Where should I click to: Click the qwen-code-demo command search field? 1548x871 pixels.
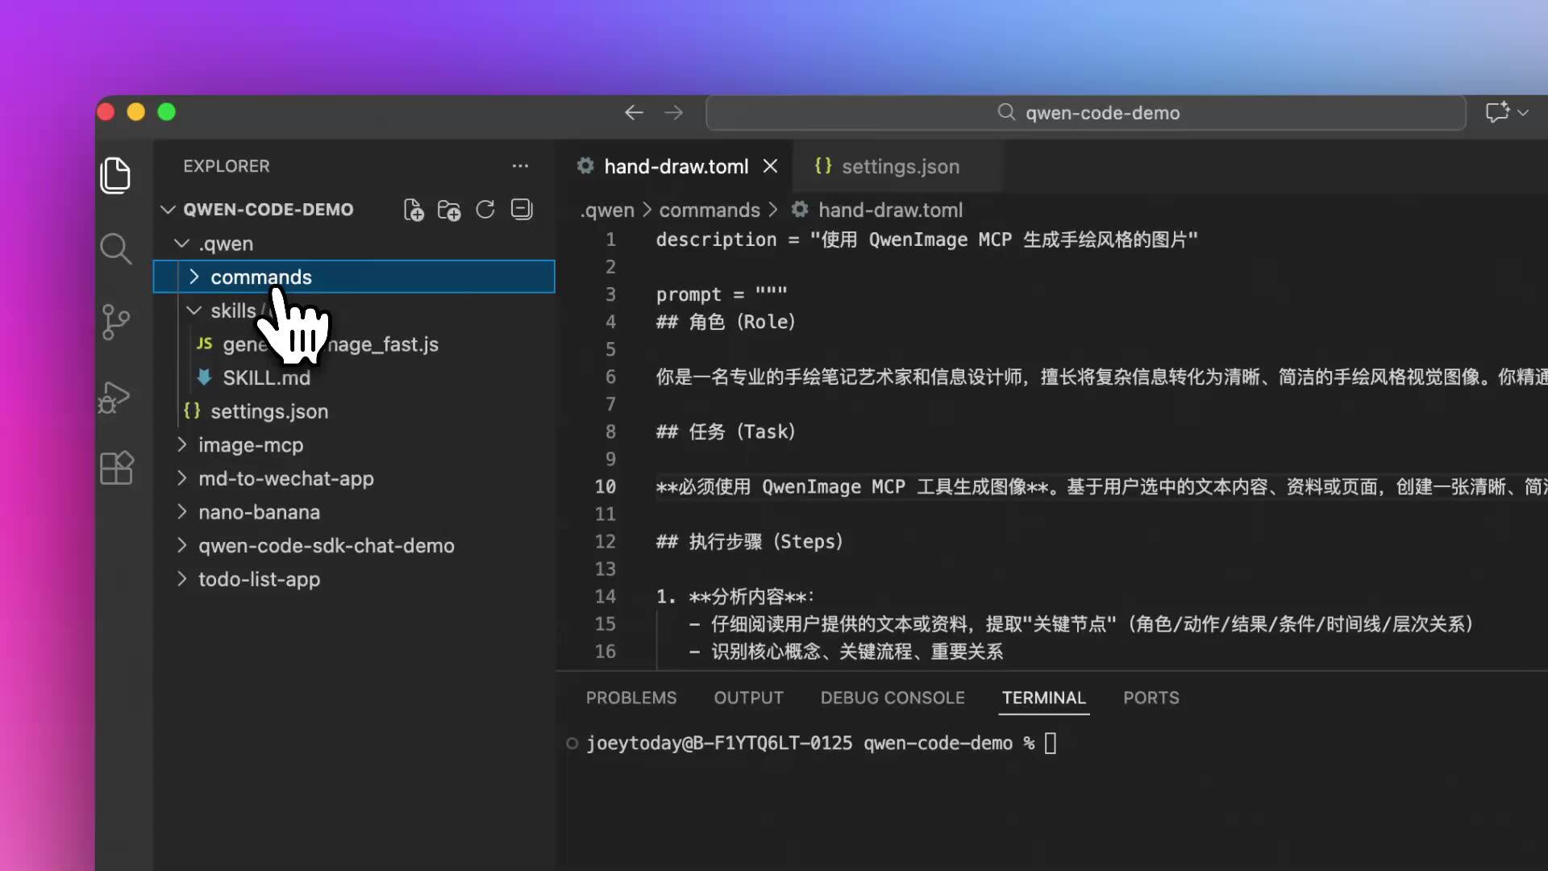pos(1085,113)
